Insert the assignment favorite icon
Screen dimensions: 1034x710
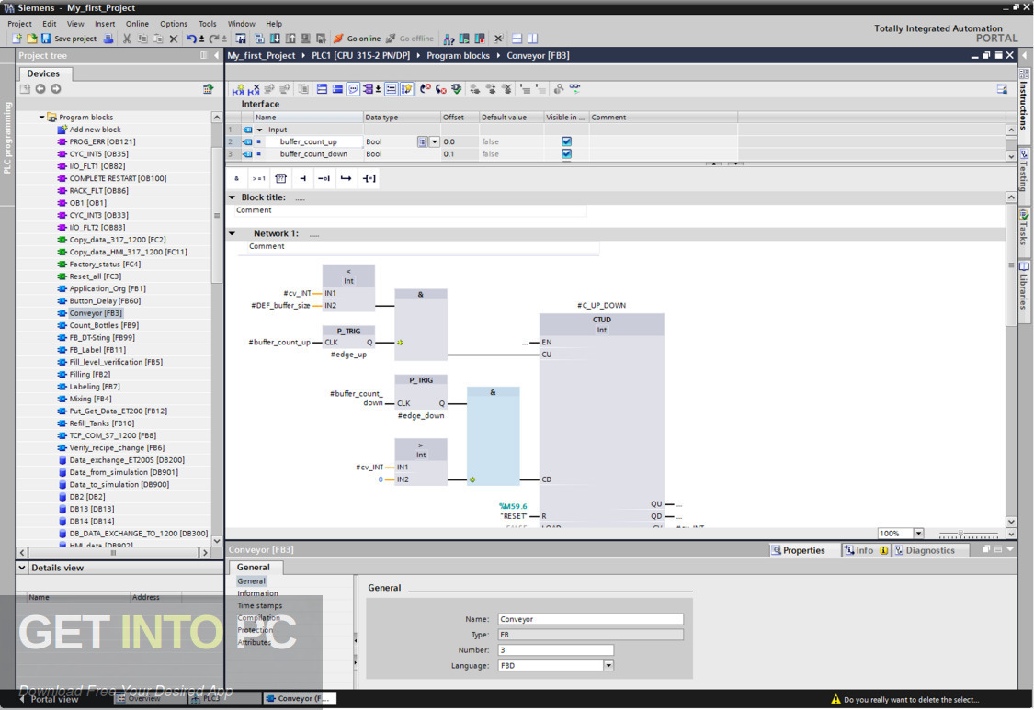(302, 178)
